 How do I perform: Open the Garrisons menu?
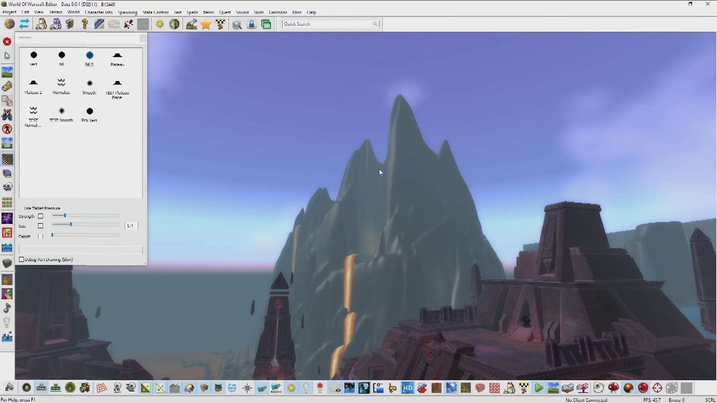[278, 12]
